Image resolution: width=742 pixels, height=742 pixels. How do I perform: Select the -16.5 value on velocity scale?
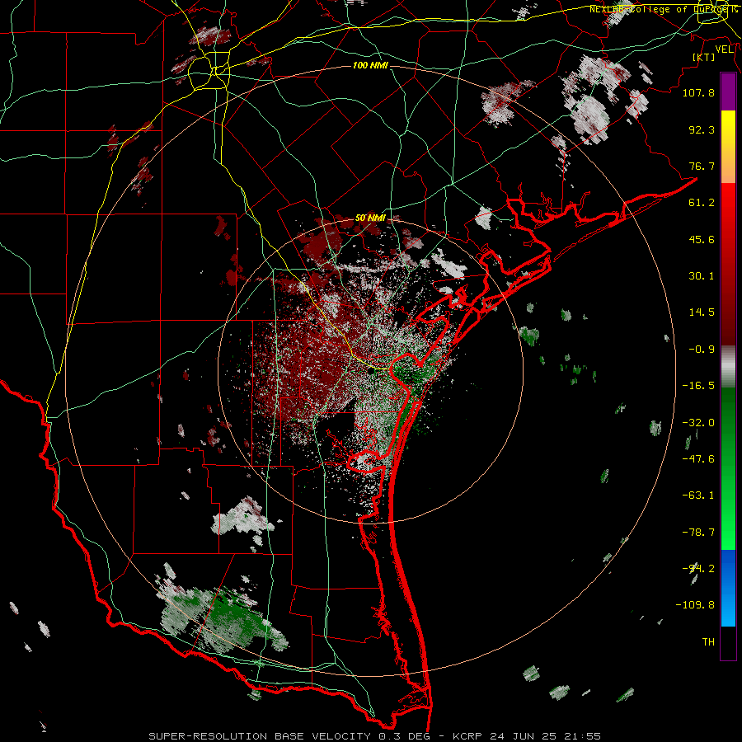pos(698,386)
